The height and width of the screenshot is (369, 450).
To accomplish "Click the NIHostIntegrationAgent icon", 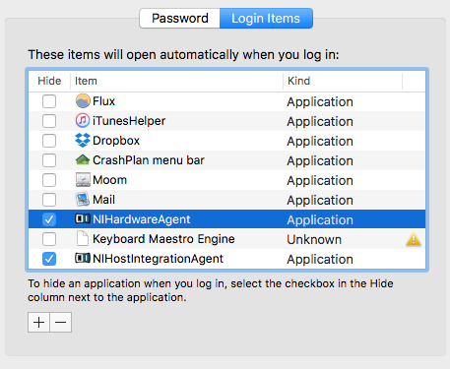I will click(83, 258).
